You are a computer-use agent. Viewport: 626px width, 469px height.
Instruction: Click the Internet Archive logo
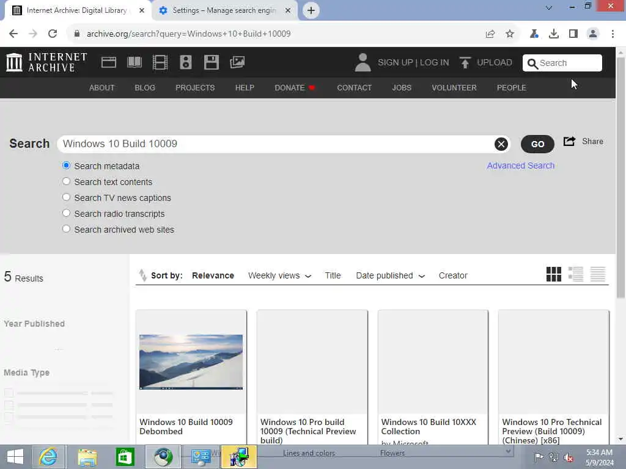[x=46, y=62]
